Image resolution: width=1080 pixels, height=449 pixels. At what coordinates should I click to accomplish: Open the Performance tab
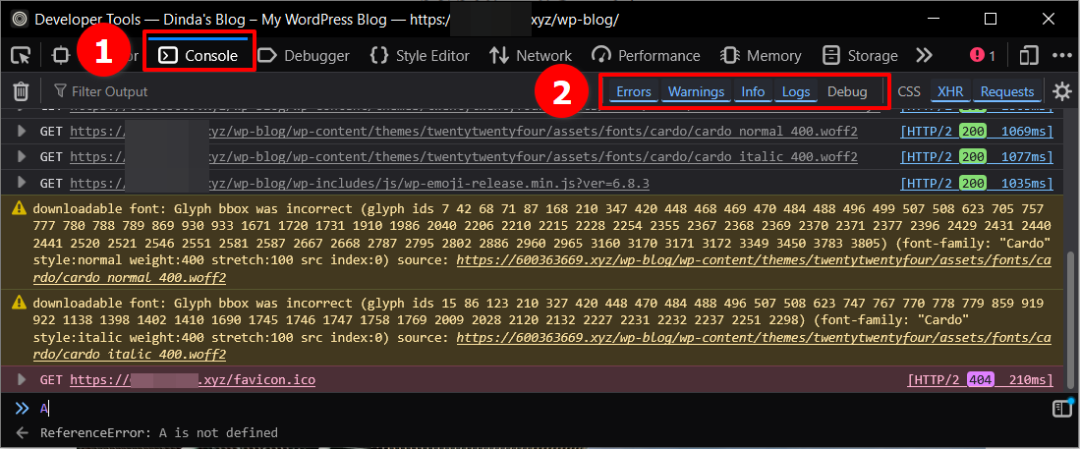646,56
